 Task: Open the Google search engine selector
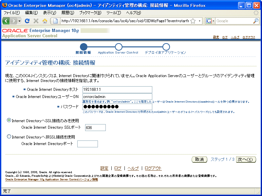(x=210, y=21)
